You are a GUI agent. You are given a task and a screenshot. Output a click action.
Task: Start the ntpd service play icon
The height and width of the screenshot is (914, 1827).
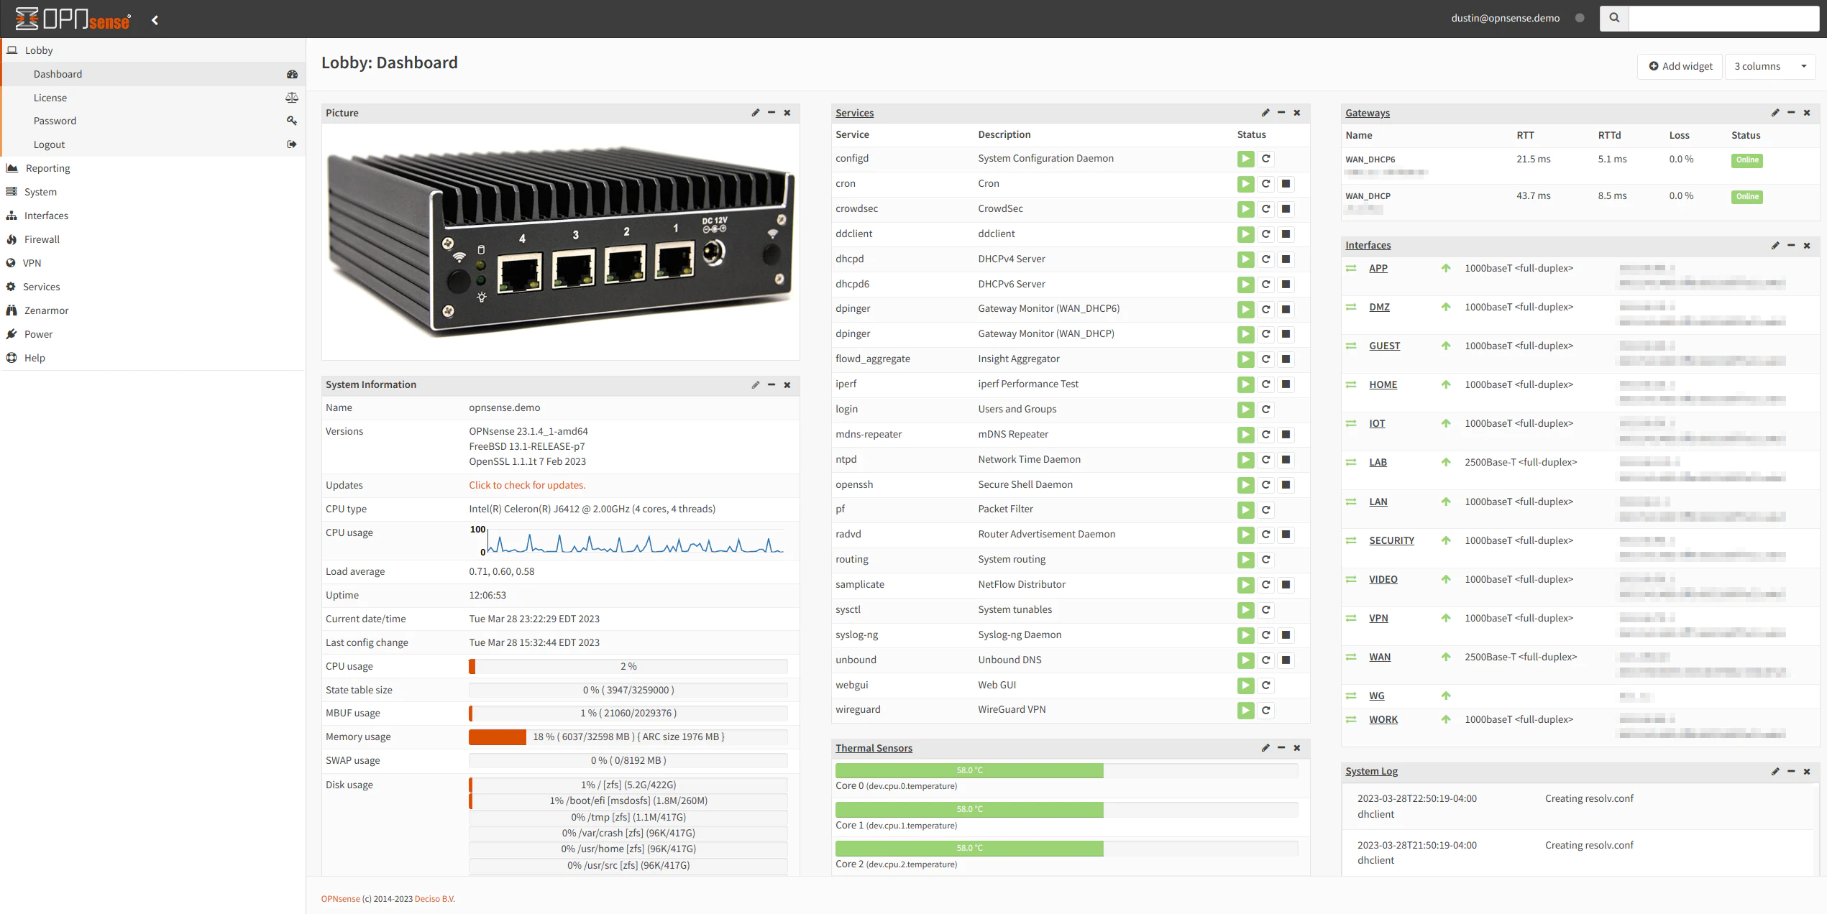1245,460
